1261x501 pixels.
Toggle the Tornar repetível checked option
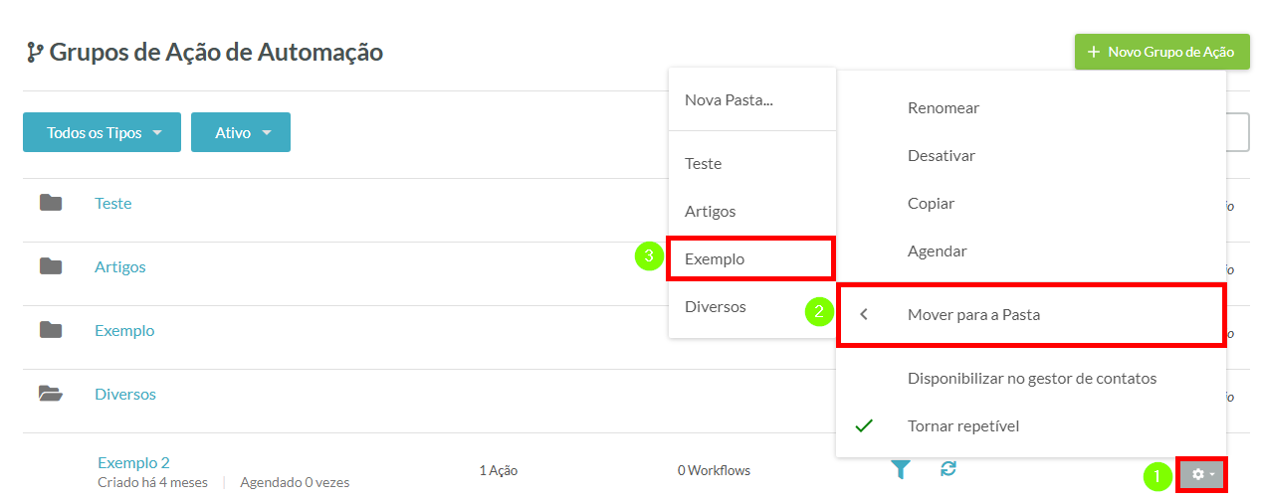[1031, 425]
